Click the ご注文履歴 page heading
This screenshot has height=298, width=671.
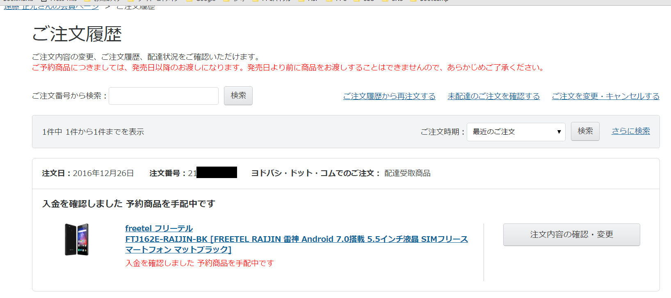pos(77,34)
